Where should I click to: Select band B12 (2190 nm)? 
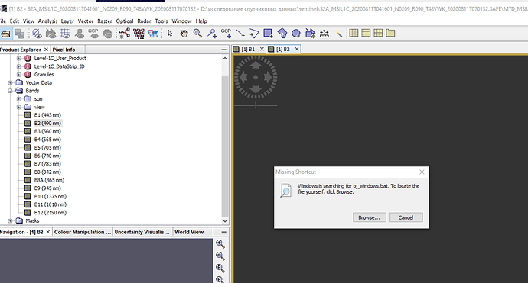pyautogui.click(x=51, y=213)
